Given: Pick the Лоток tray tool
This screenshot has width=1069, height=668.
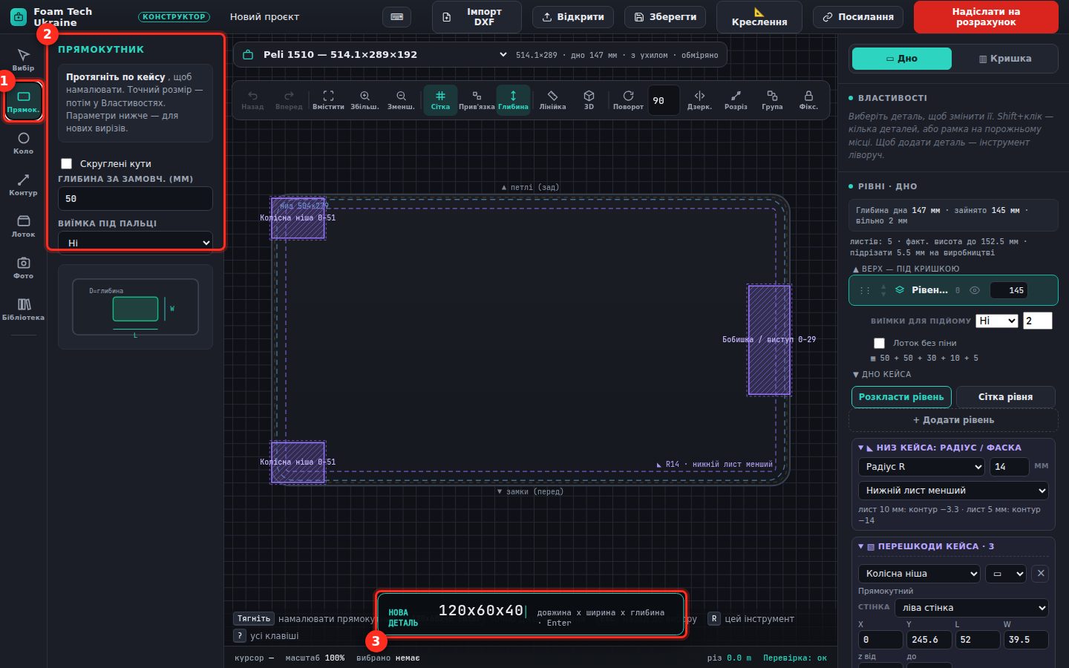Looking at the screenshot, I should pyautogui.click(x=23, y=226).
